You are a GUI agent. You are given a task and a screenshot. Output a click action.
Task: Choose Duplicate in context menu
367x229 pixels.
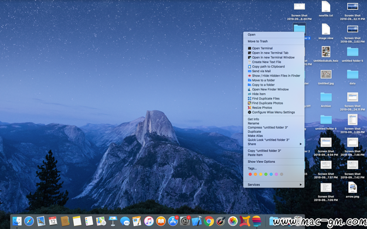click(274, 132)
